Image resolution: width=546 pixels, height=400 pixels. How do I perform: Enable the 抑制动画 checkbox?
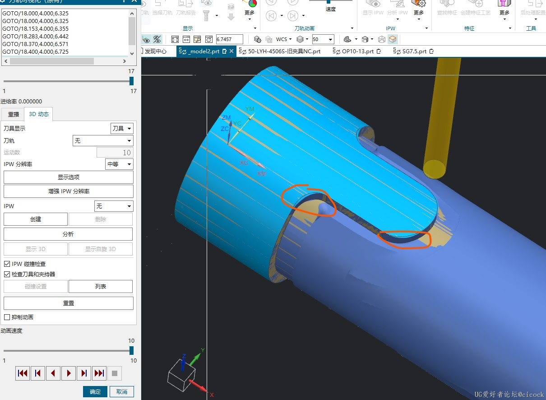[7, 317]
